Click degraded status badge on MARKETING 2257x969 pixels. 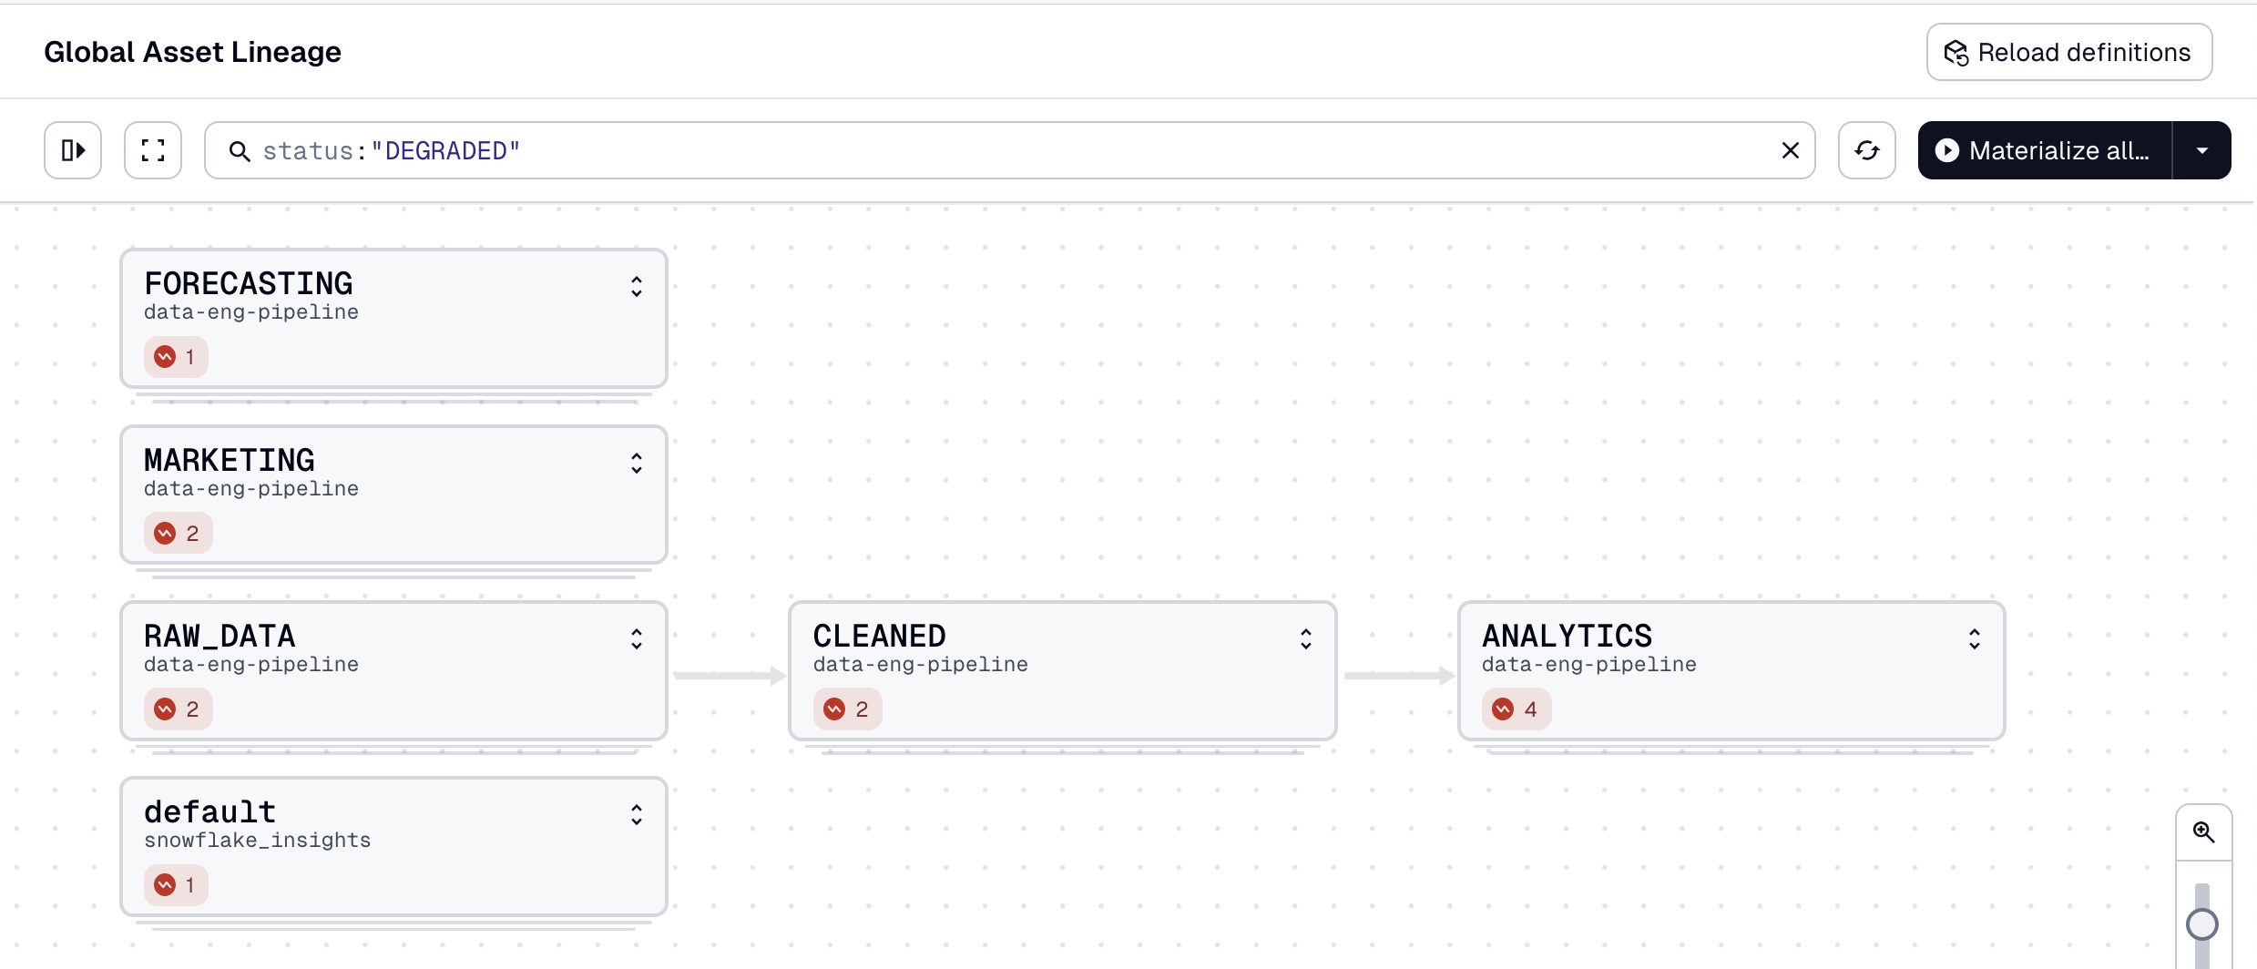[x=178, y=533]
